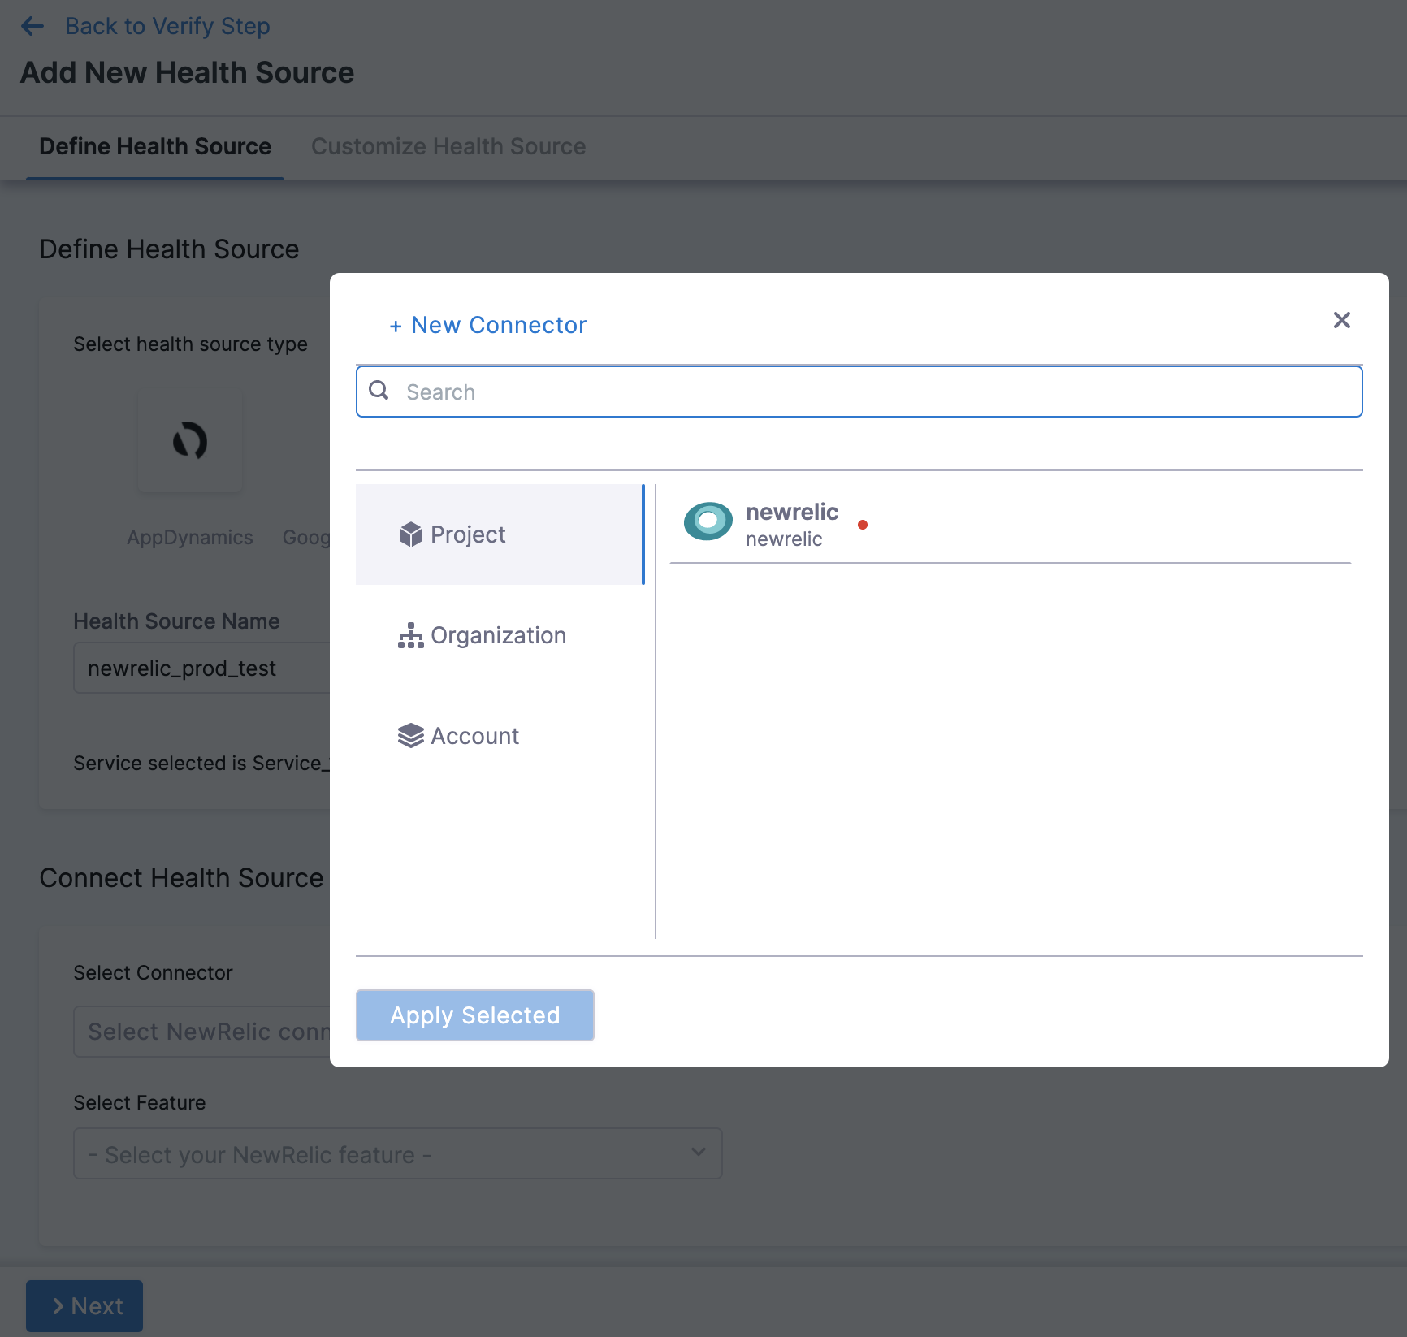Open the Select NewRelic feature dropdown

tap(397, 1153)
